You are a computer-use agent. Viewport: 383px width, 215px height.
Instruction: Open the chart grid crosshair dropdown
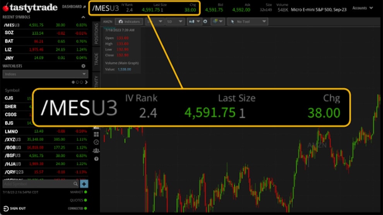(218, 22)
